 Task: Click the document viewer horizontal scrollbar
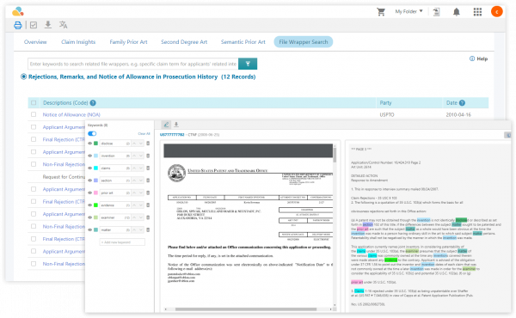(x=246, y=309)
